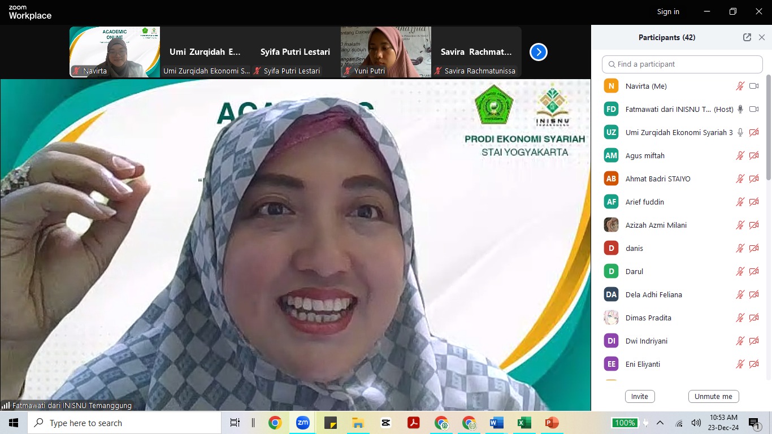Close the Participants panel
This screenshot has height=434, width=772.
point(762,37)
